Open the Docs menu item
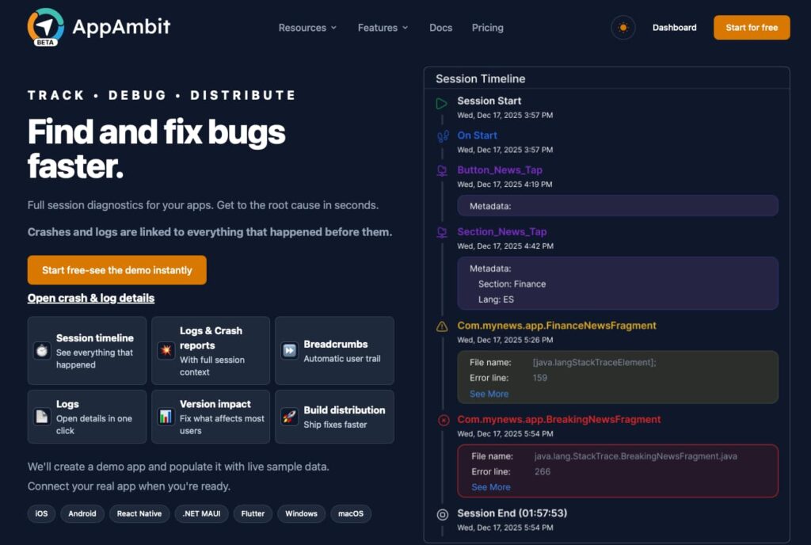This screenshot has height=545, width=811. click(440, 27)
